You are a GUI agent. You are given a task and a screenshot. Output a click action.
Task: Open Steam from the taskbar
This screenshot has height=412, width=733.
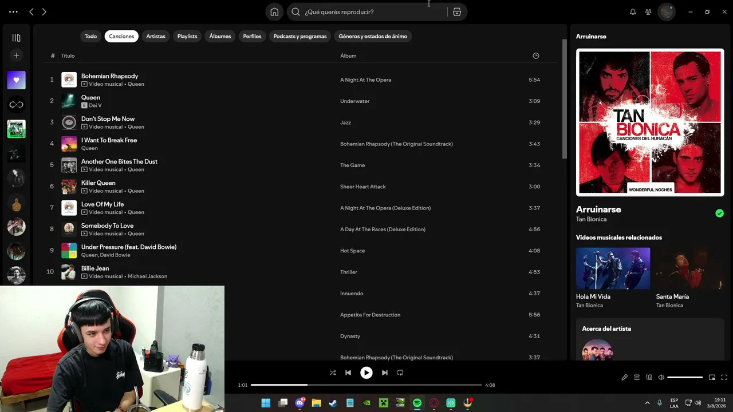click(333, 403)
